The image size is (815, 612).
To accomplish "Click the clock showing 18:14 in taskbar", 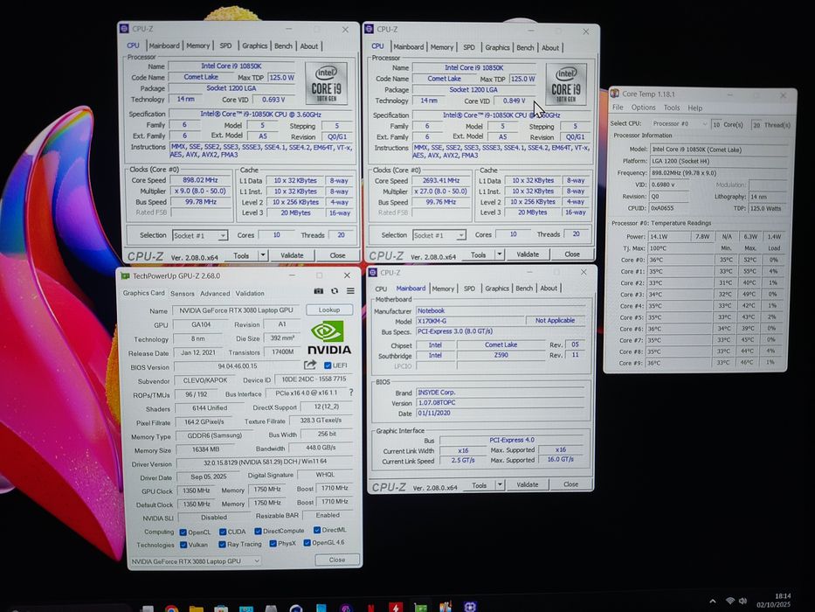I will [783, 596].
